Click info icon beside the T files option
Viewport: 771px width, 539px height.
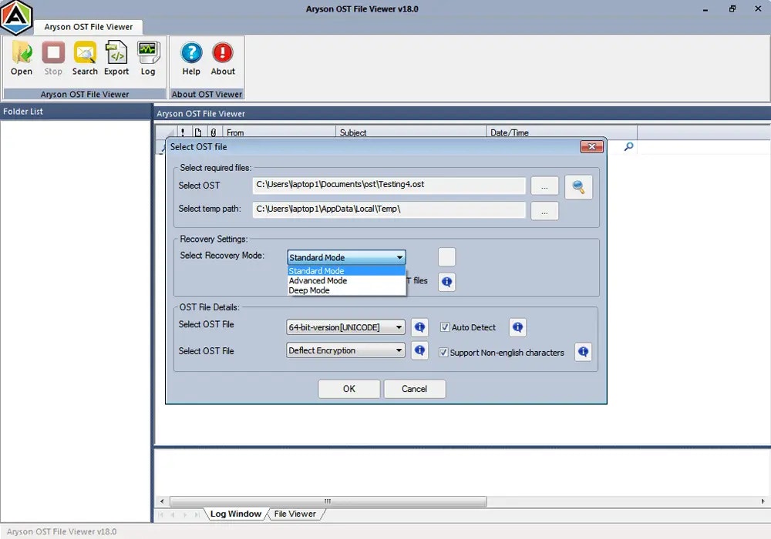point(446,281)
